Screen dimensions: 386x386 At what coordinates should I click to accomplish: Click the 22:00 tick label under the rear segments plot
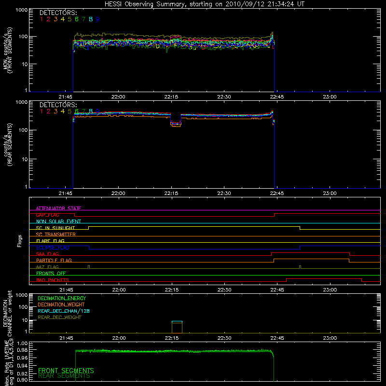118,193
